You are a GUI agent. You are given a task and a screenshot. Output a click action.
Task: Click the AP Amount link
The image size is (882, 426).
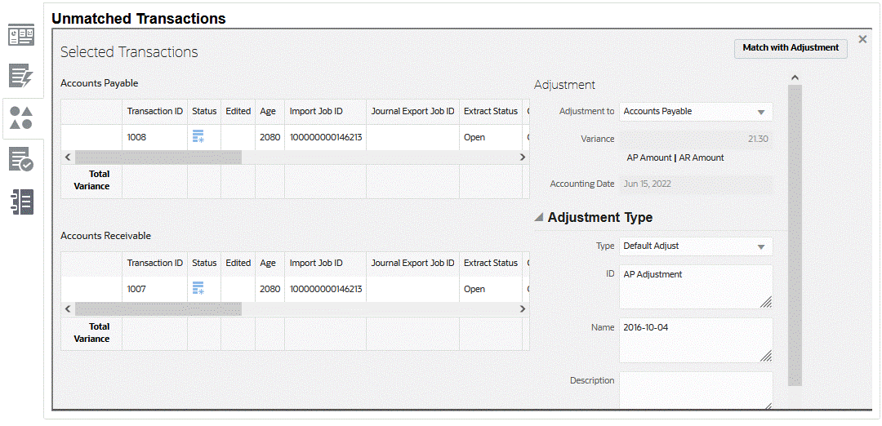[649, 158]
